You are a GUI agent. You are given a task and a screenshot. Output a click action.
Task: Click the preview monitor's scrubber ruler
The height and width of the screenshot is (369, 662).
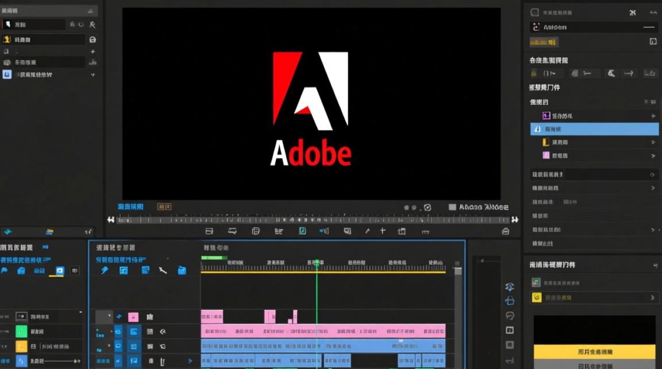313,220
